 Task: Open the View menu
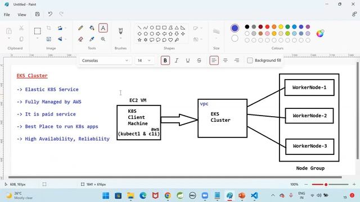coord(22,15)
